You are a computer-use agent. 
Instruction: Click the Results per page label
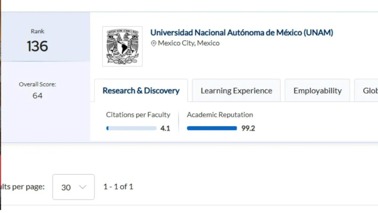23,187
